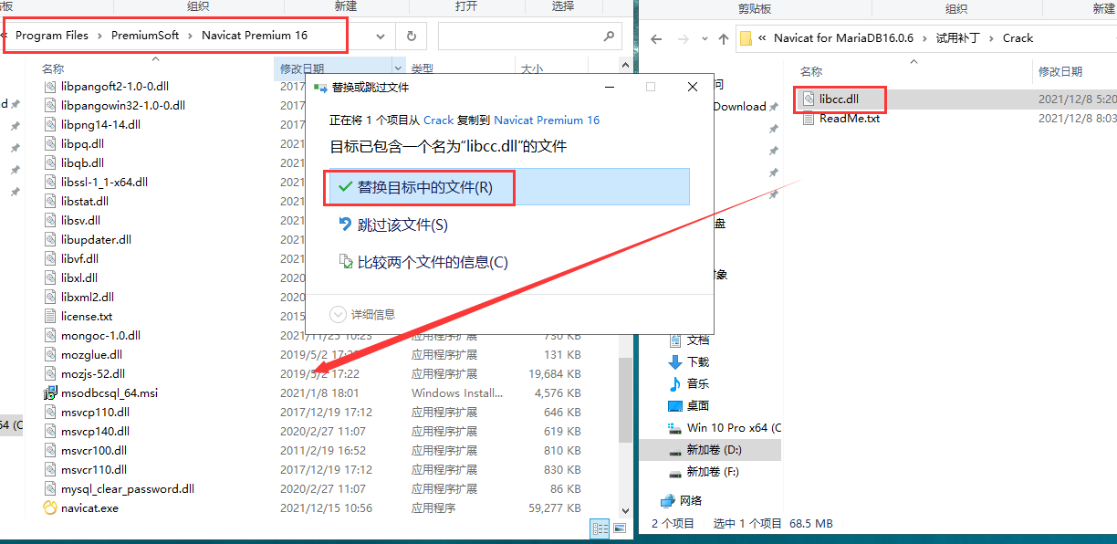This screenshot has height=544, width=1117.
Task: Click the ReadMe.txt icon in Crack window
Action: 809,118
